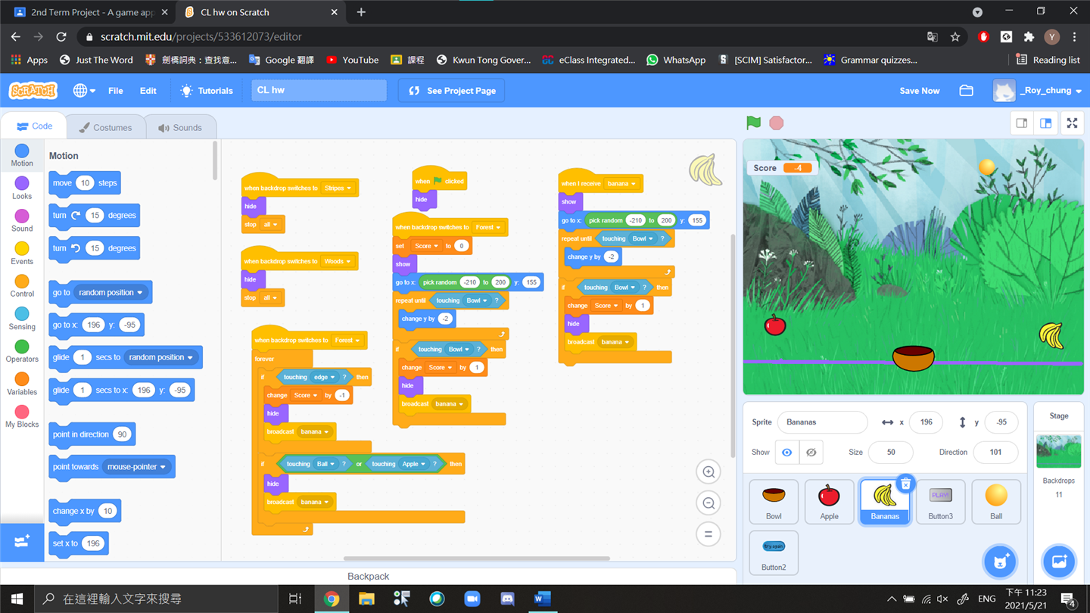Click See Project Page button
The height and width of the screenshot is (613, 1090).
point(453,91)
